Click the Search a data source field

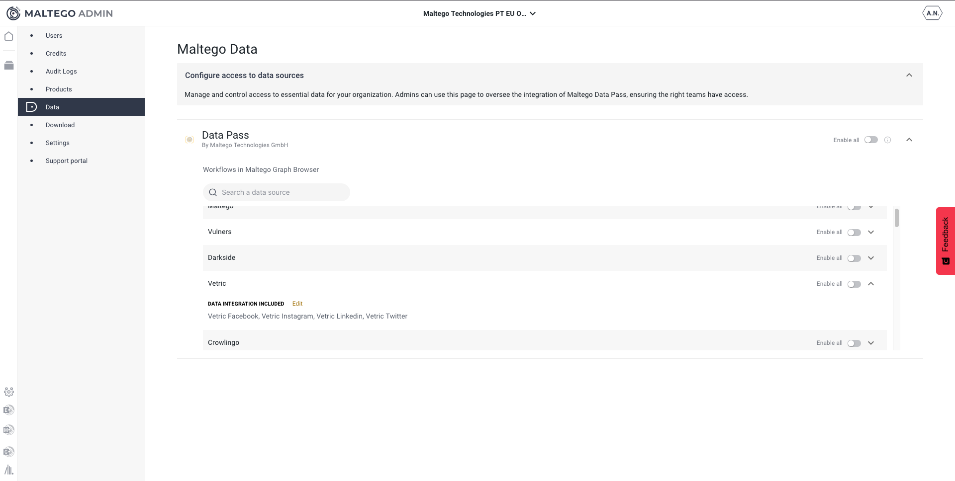[x=277, y=192]
